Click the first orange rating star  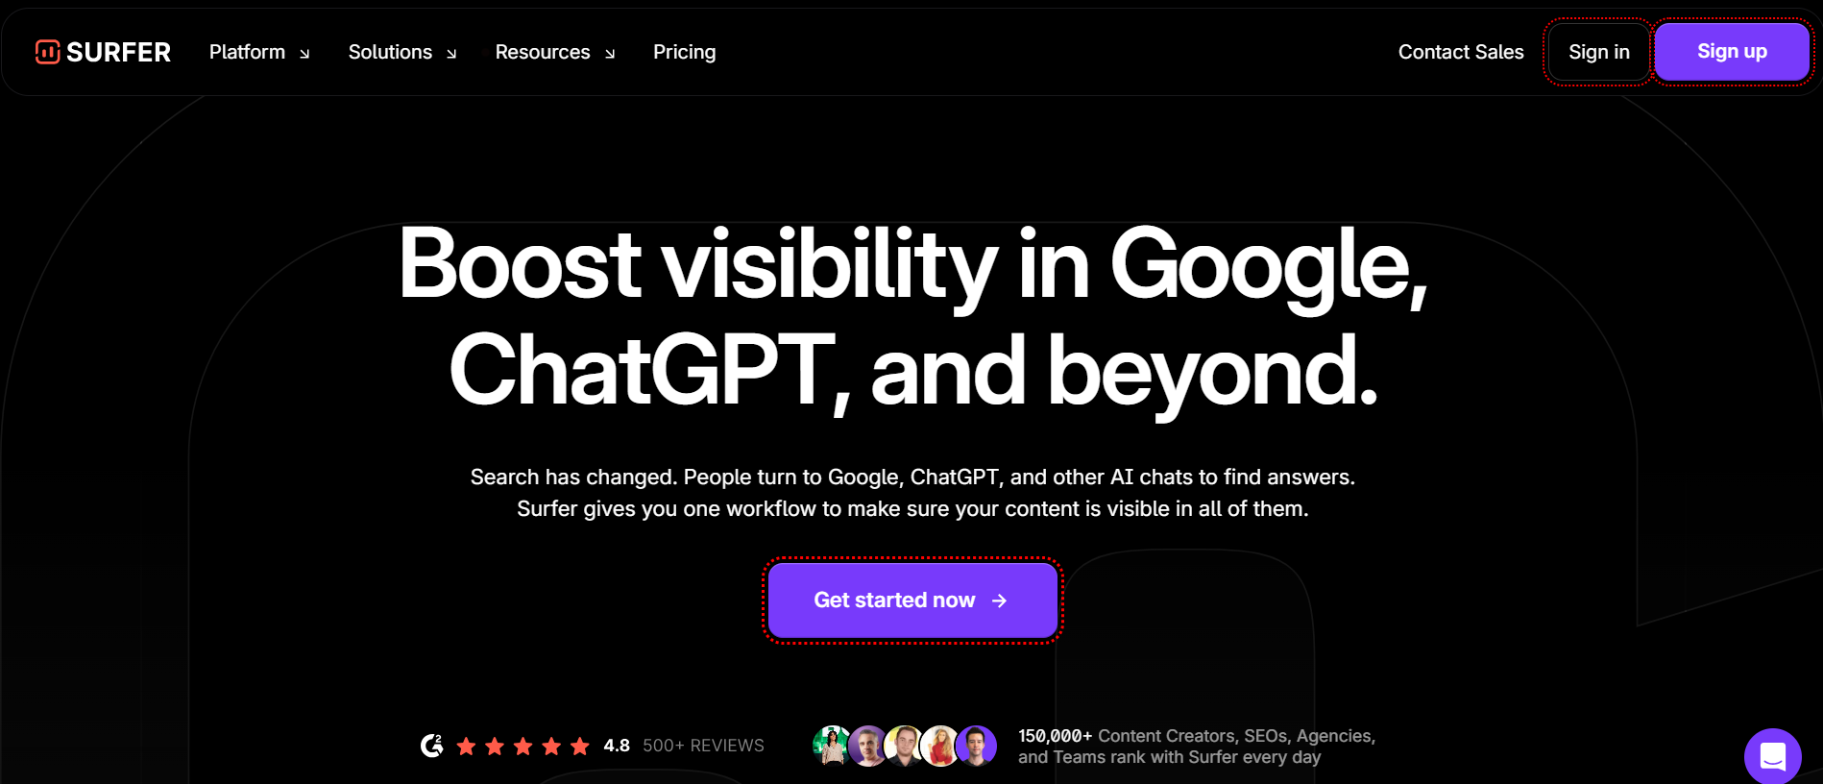(x=466, y=747)
